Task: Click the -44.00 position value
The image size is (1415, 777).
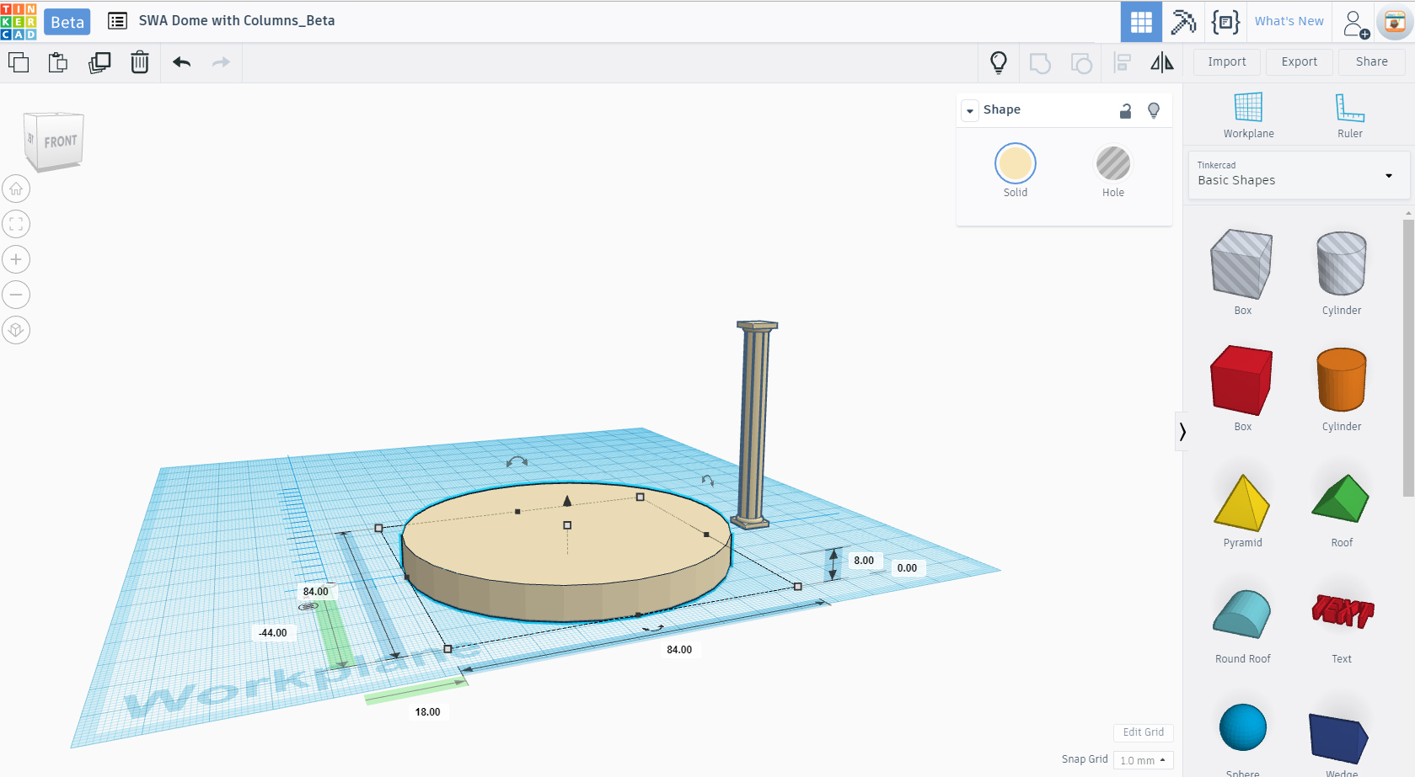Action: (273, 633)
